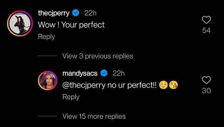Screen dimensions: 224x127
Task: Click the 22h timestamp on thecjperry's comment
Action: pos(90,13)
